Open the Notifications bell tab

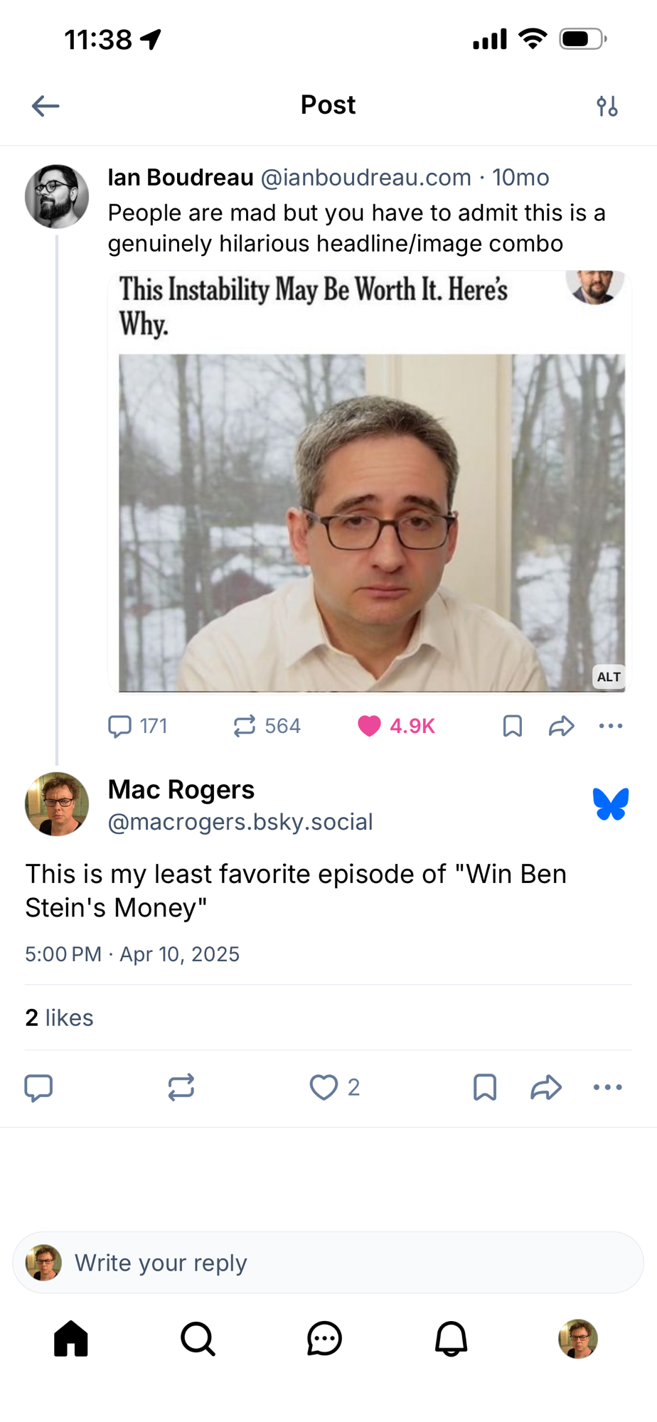[451, 1340]
